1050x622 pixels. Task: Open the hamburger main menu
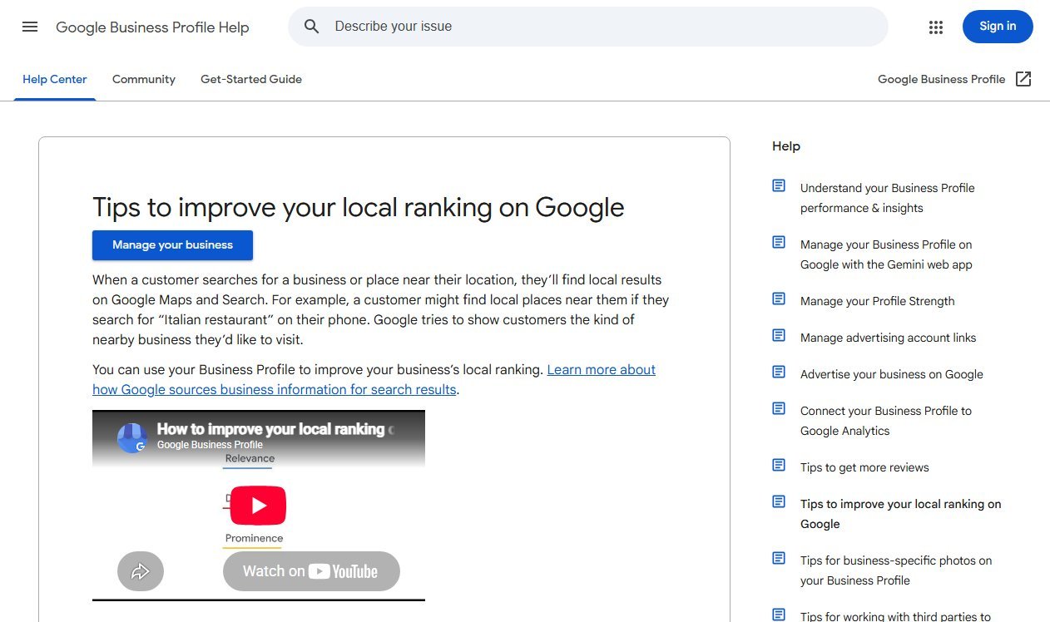(30, 27)
